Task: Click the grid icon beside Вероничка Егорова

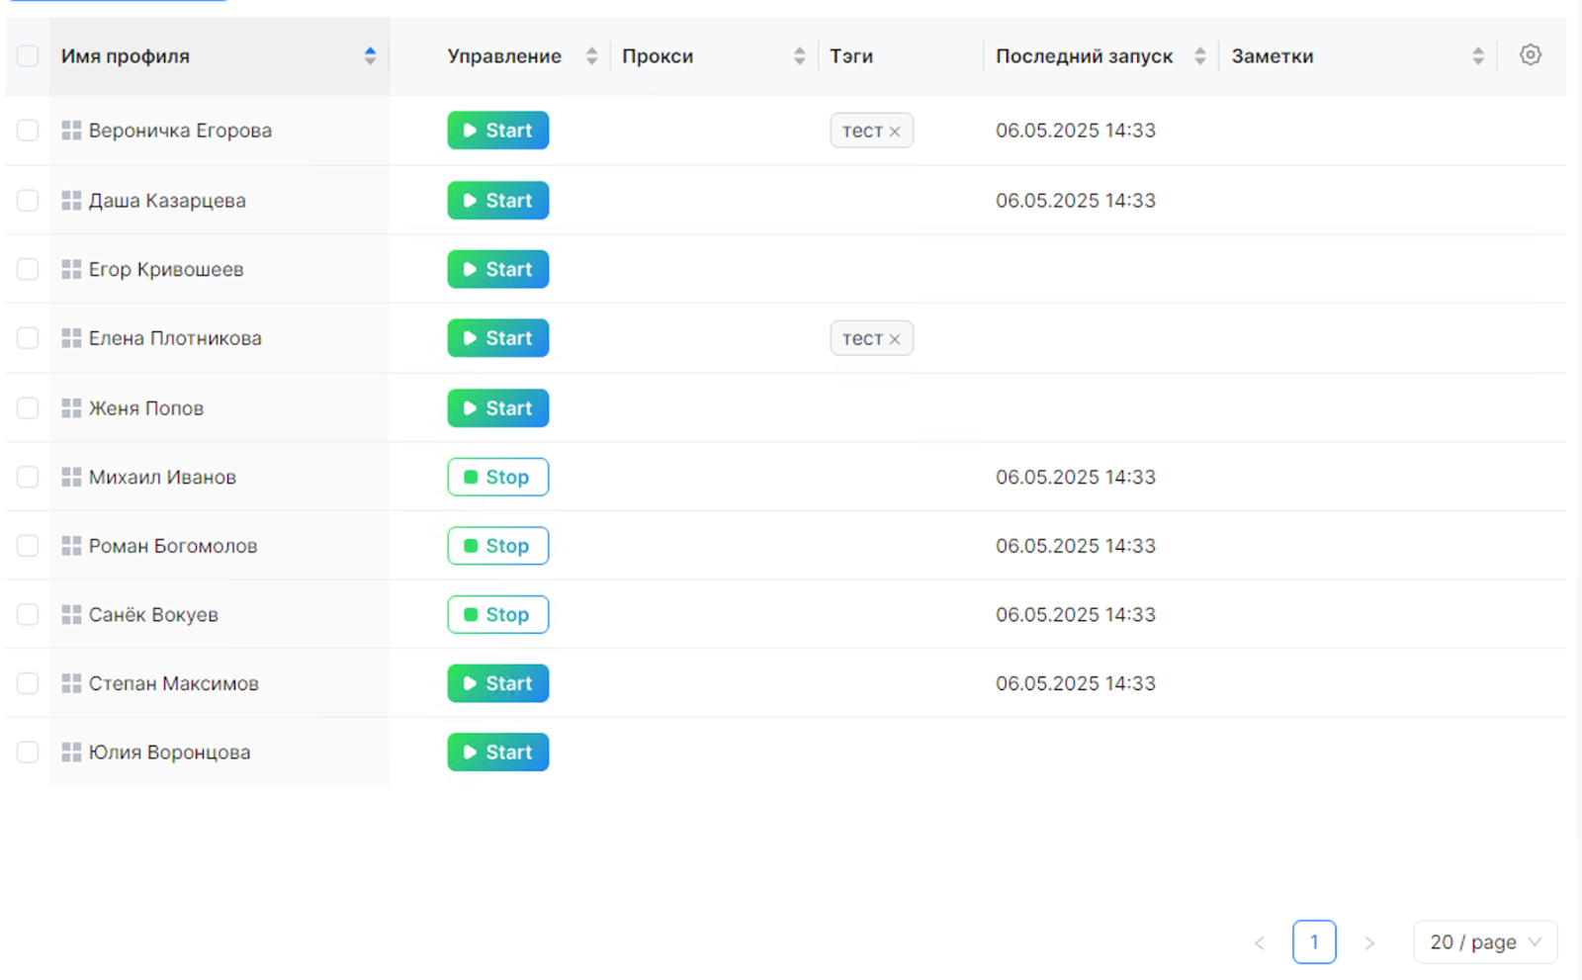Action: point(71,131)
